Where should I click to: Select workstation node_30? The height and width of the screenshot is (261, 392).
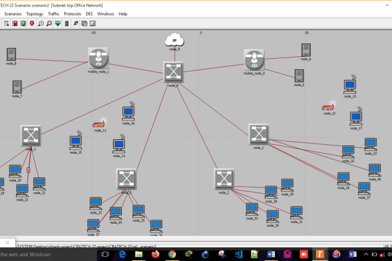(x=273, y=217)
